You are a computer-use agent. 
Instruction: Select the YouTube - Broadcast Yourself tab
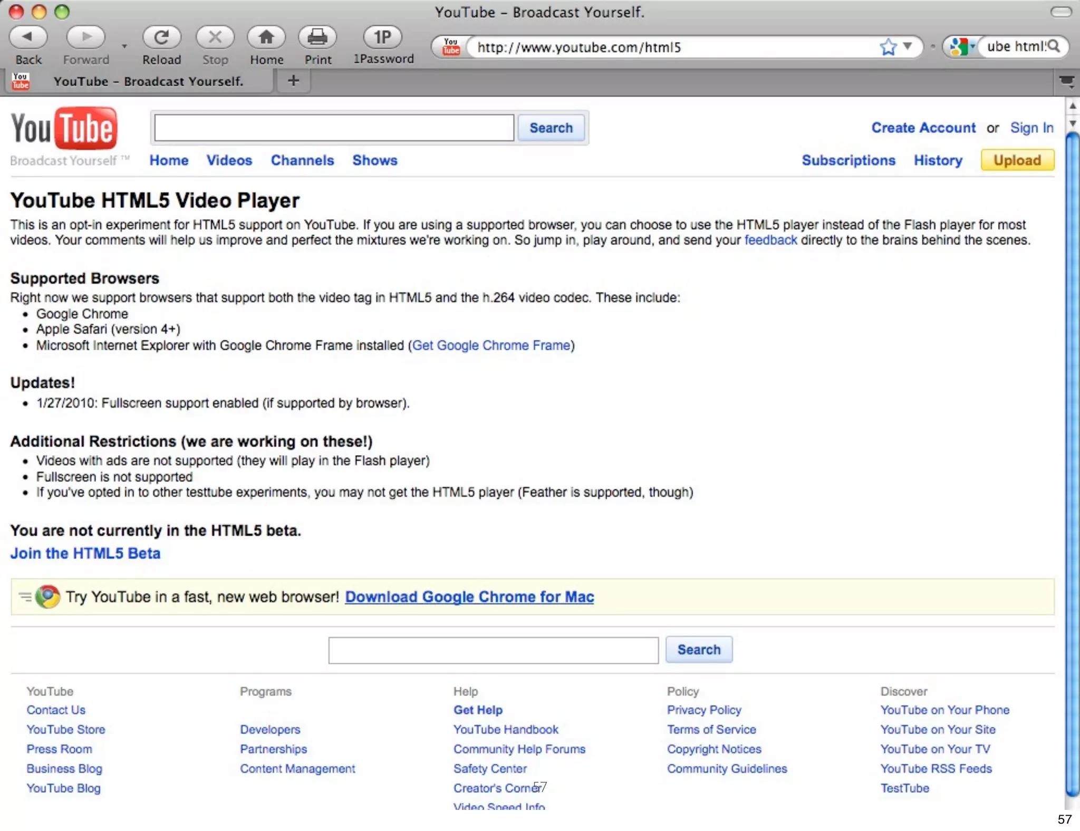(x=148, y=81)
